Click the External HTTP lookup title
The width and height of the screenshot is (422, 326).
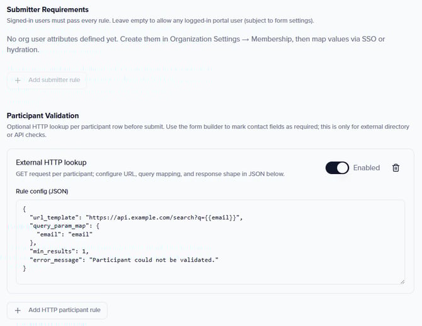click(50, 162)
